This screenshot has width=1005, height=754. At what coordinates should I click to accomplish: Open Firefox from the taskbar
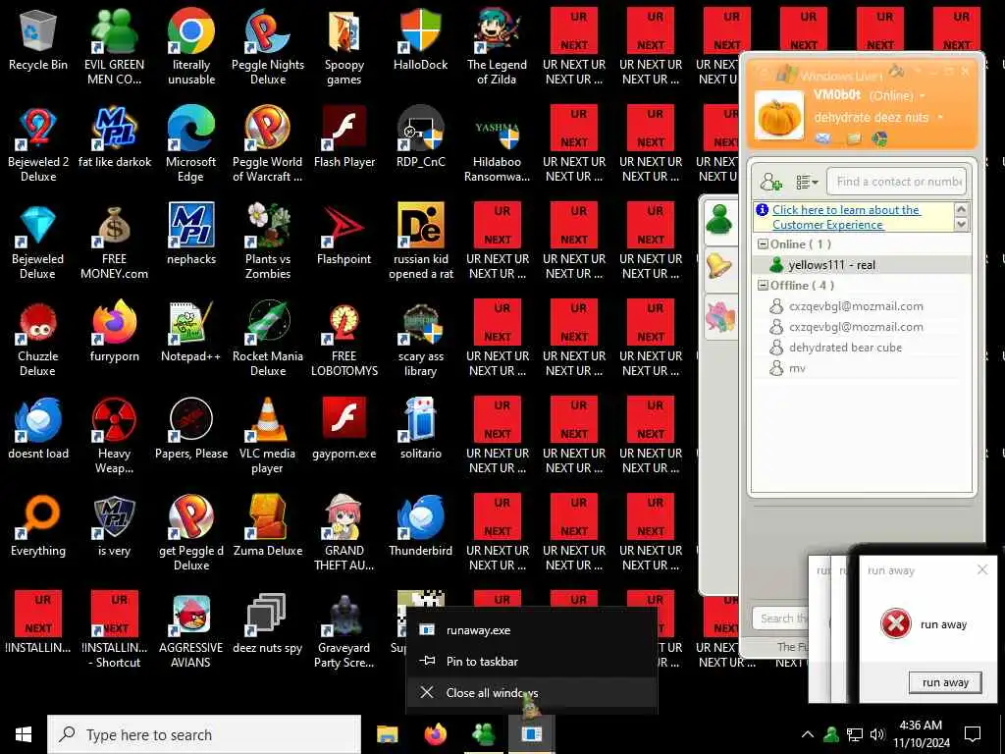436,734
